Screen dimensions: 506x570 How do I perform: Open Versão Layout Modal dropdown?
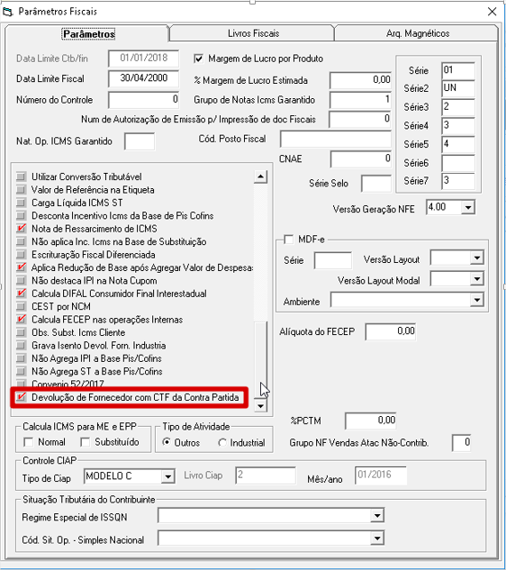(x=477, y=279)
